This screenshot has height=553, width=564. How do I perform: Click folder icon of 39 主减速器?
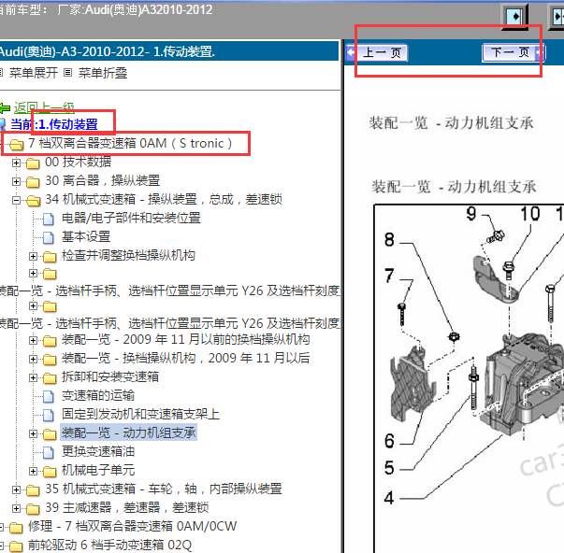click(33, 509)
